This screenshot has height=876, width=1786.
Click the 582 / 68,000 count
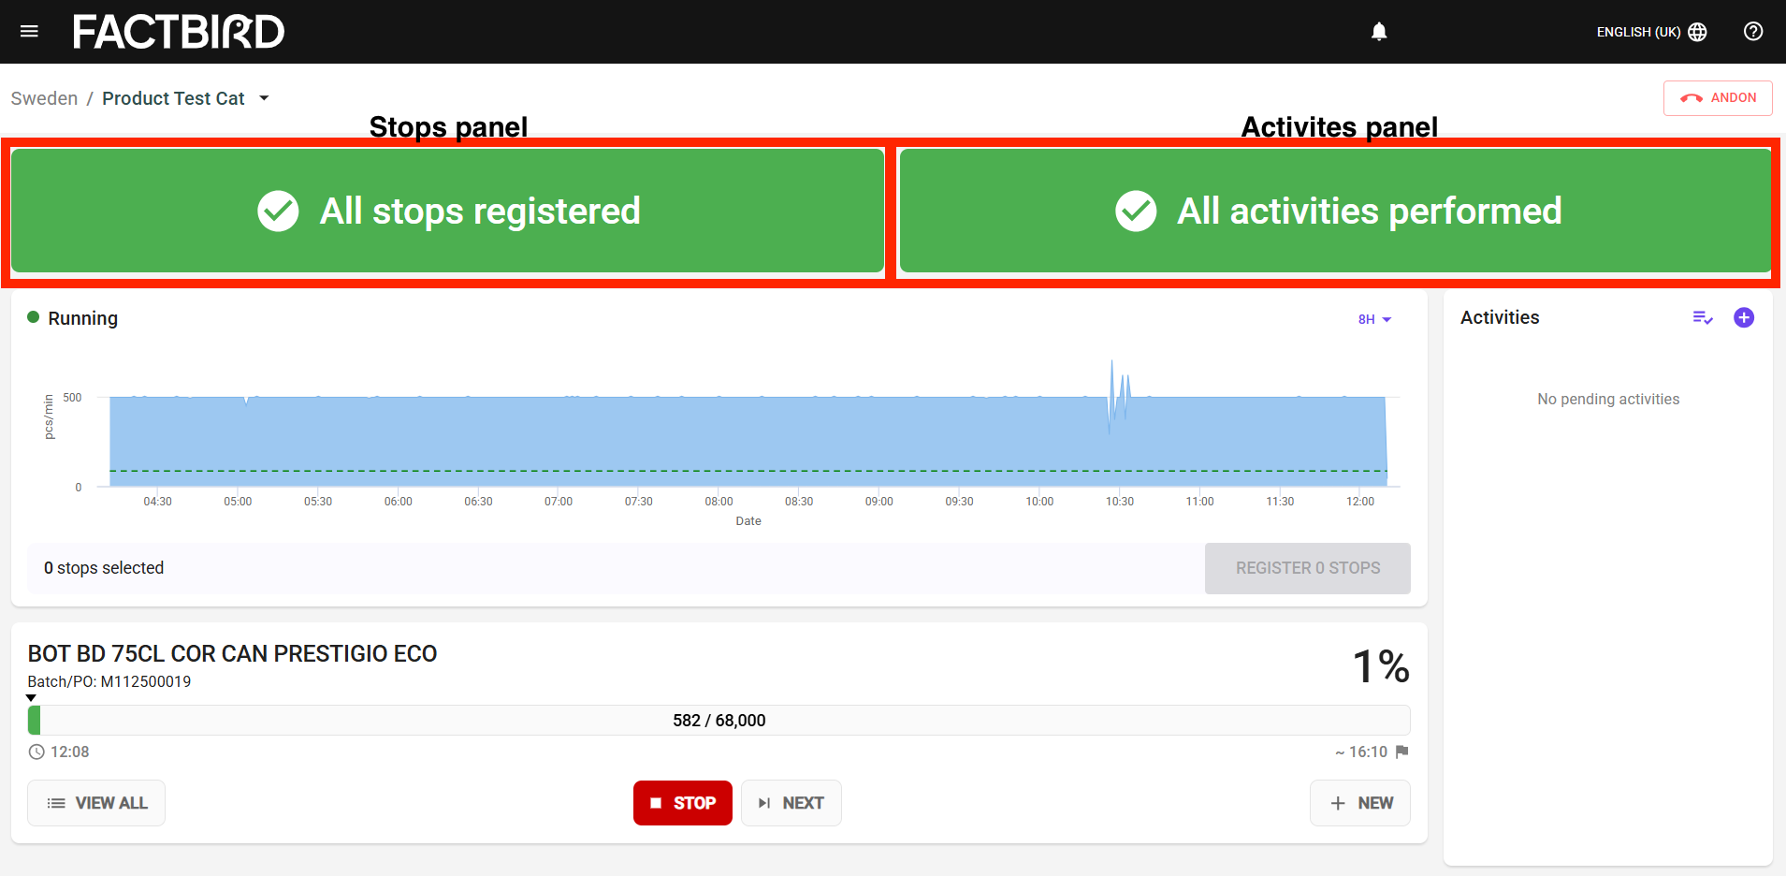coord(719,720)
